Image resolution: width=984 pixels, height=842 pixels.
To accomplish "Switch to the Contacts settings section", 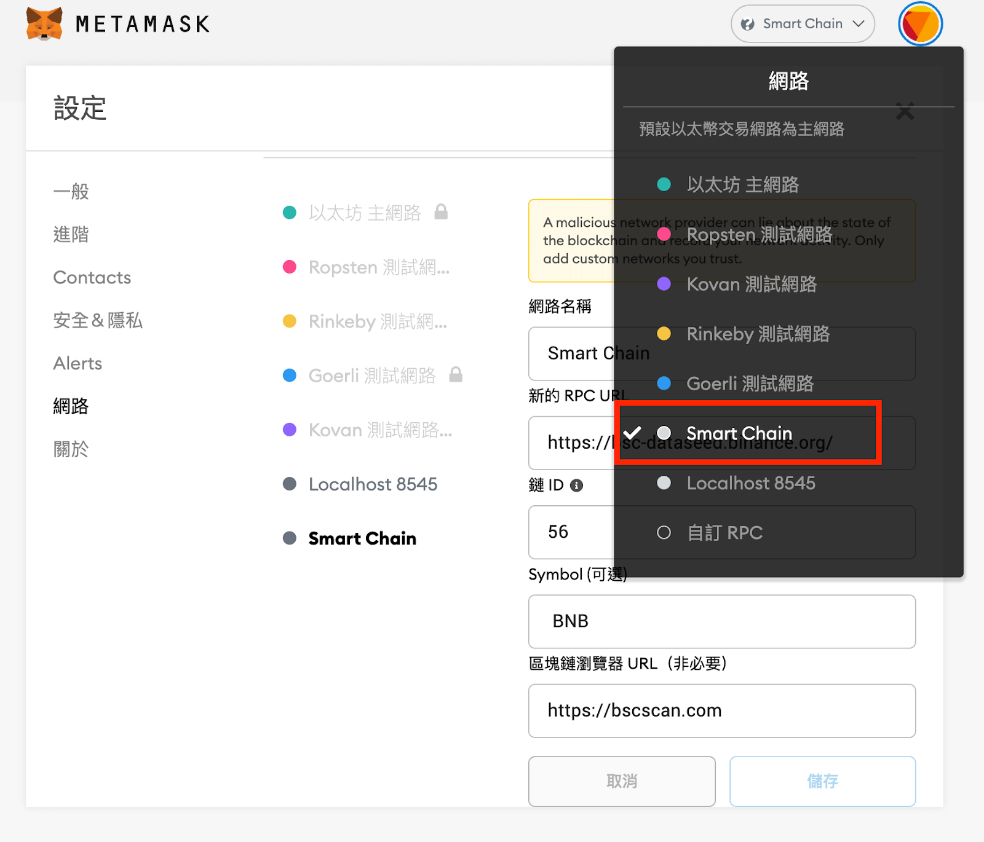I will click(x=91, y=277).
